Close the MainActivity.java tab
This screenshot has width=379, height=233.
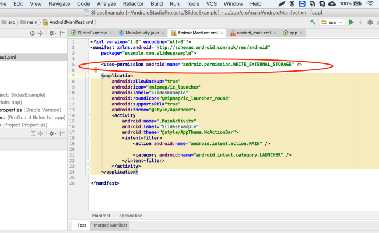[163, 33]
